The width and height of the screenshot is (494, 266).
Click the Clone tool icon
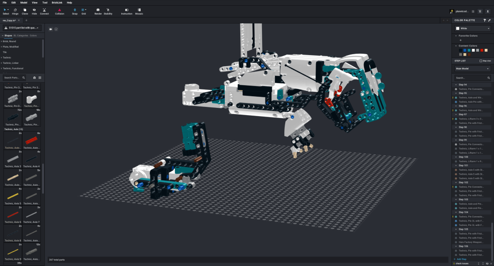tap(25, 11)
